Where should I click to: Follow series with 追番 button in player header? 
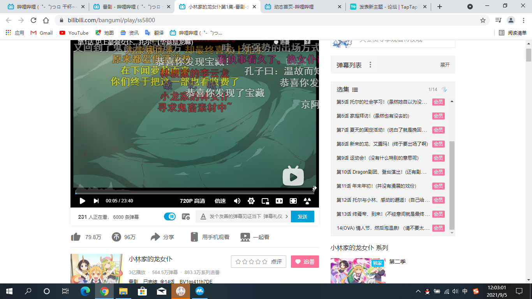(282, 42)
